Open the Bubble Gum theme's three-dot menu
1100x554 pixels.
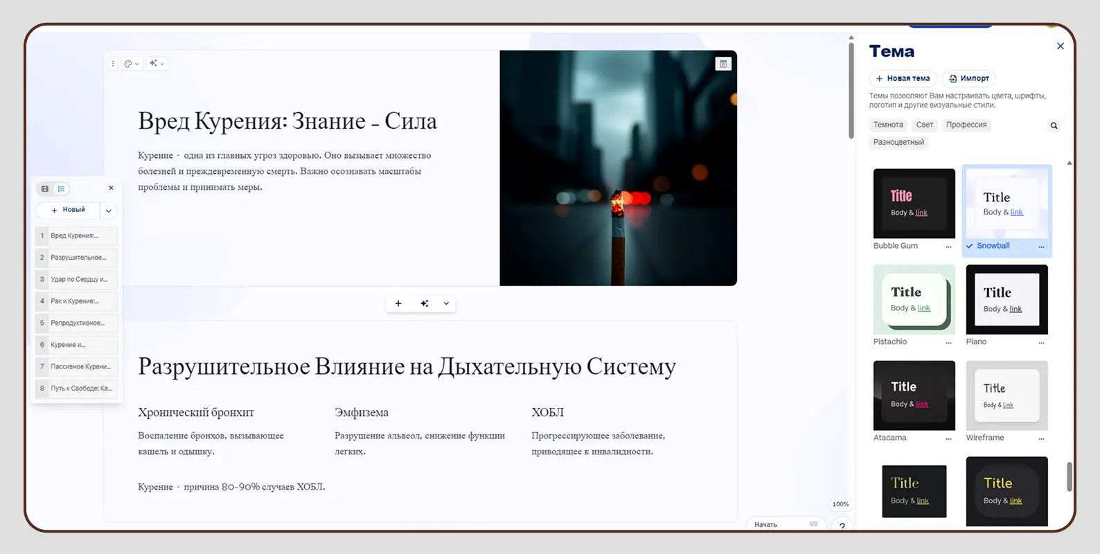pos(948,247)
